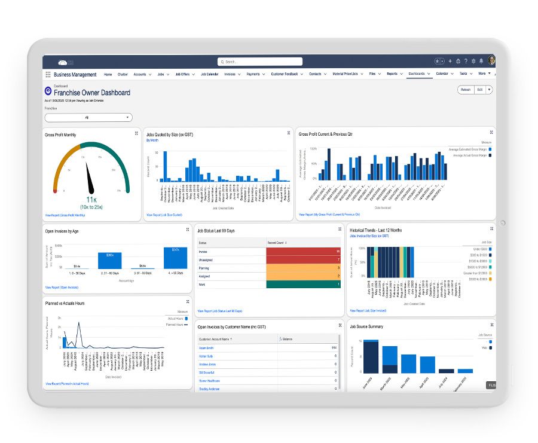Switch to the Job Calendar tab
Screen dimensions: 538x443
pos(209,75)
